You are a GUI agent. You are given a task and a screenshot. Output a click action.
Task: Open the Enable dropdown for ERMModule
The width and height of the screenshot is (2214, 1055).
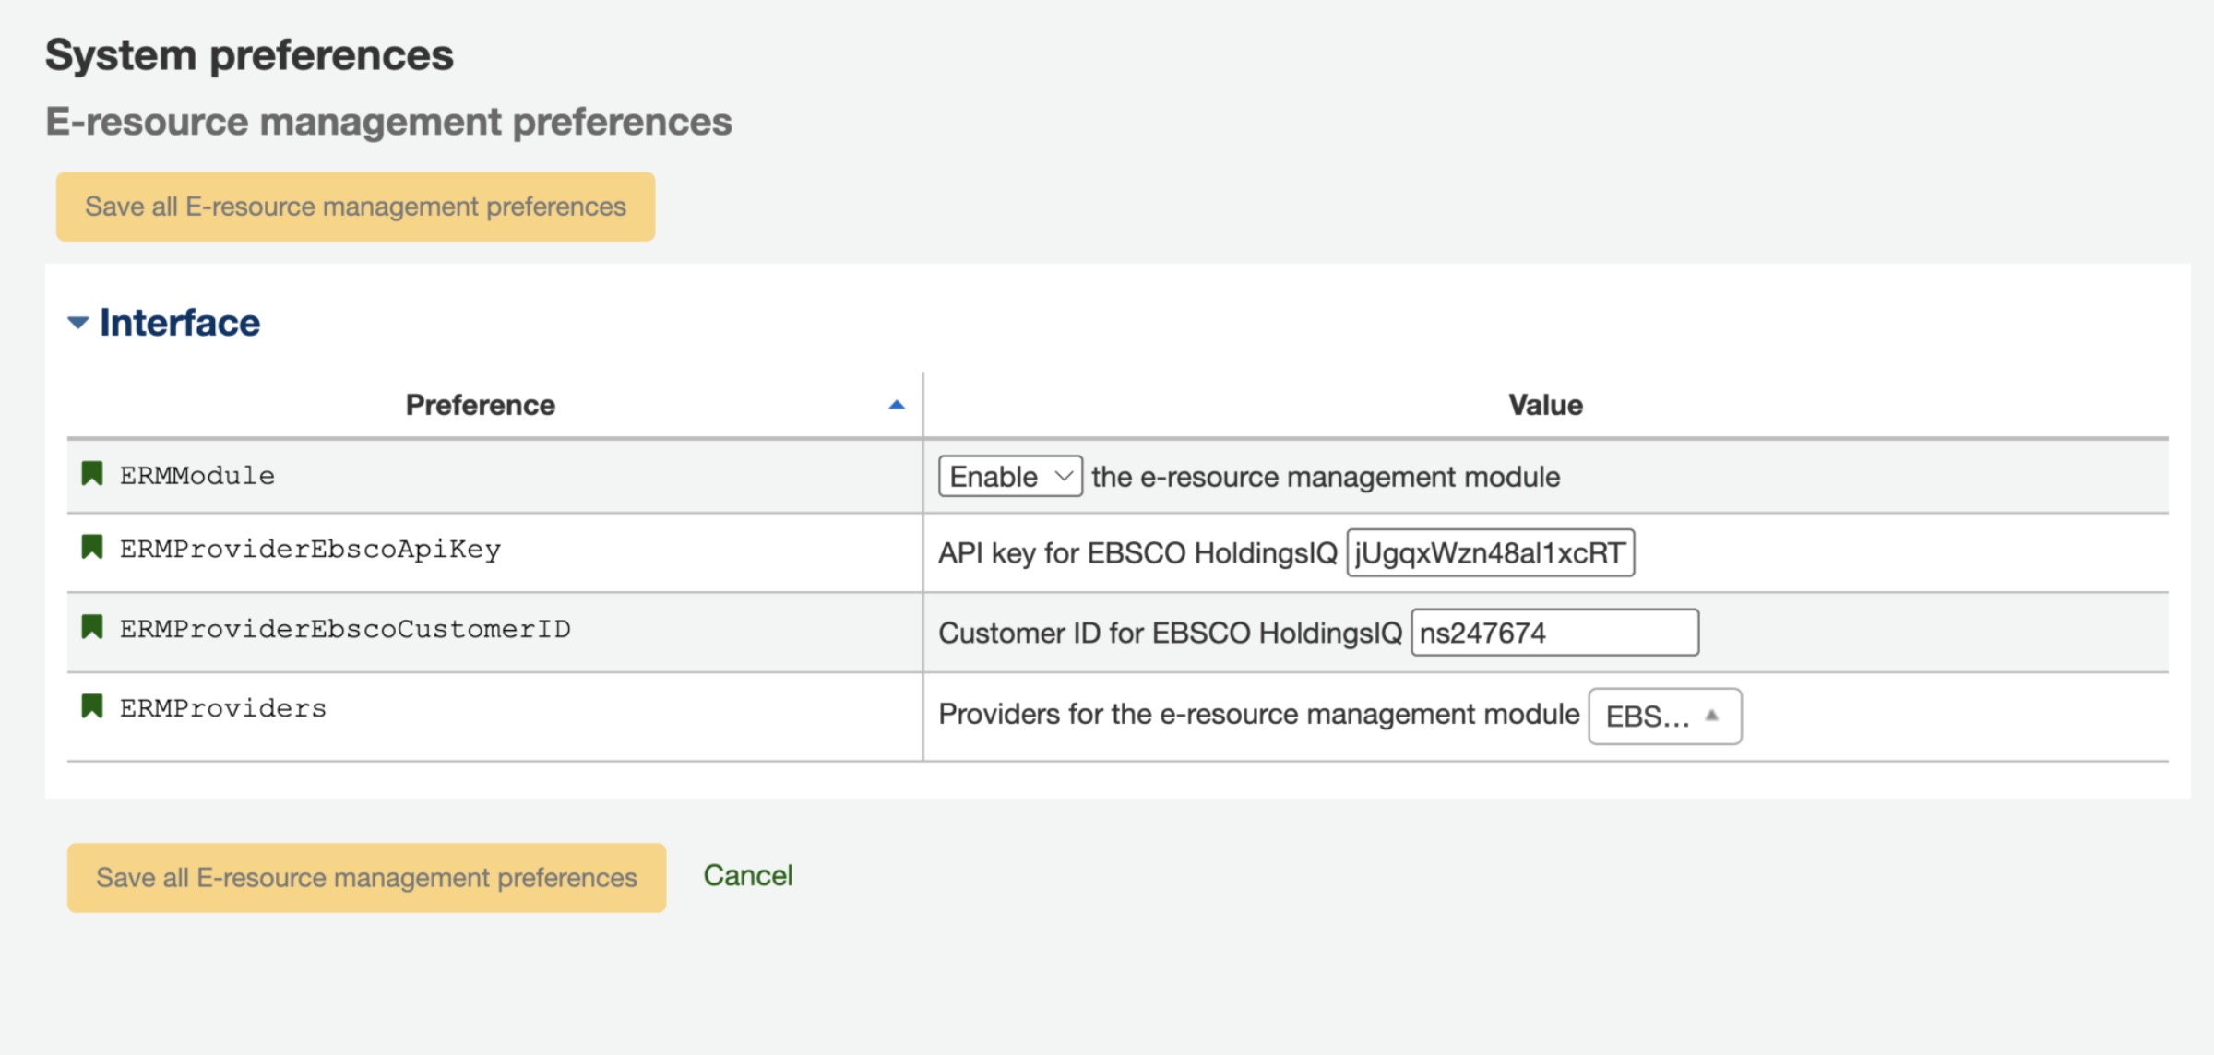[x=1010, y=477]
